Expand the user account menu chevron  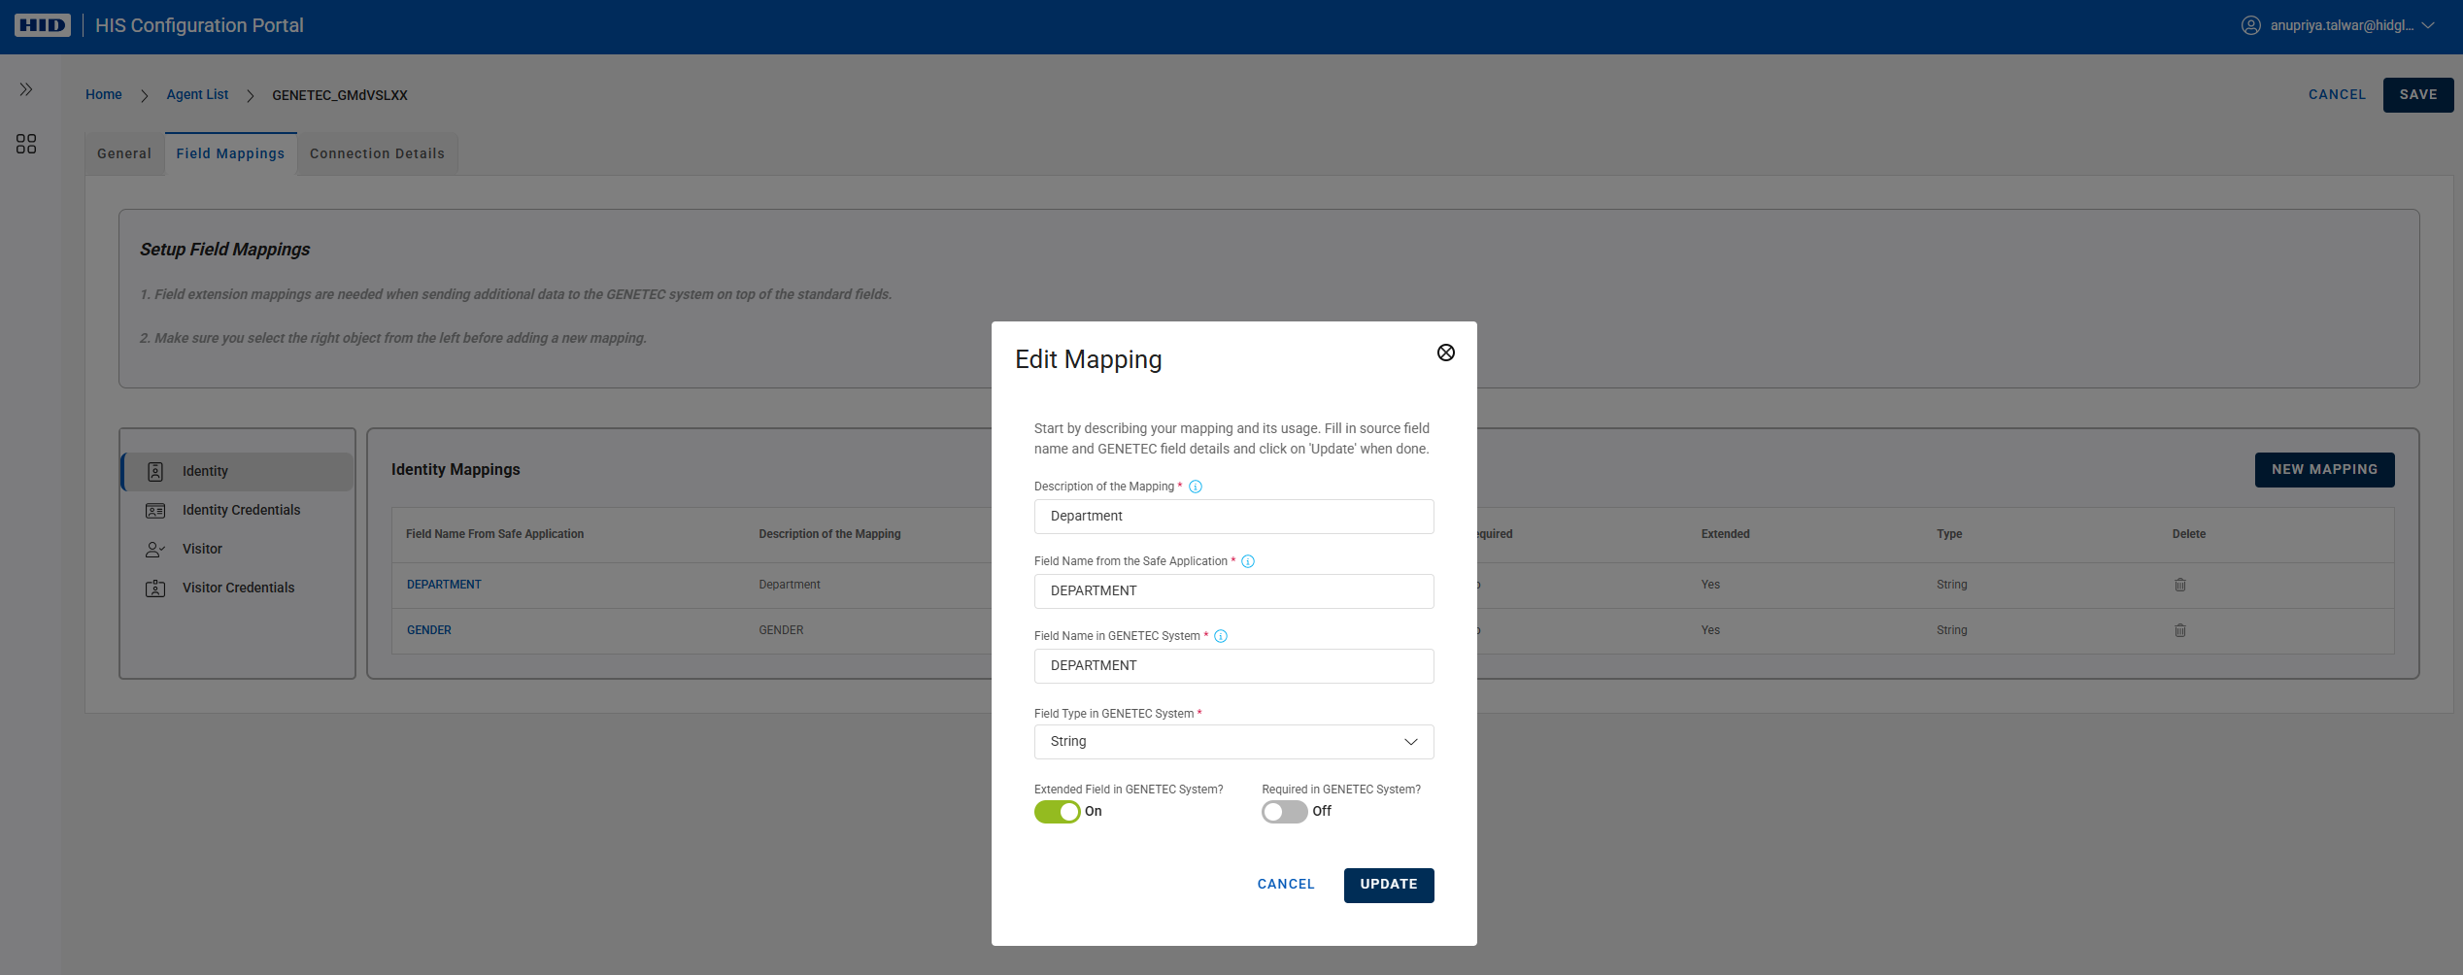click(2428, 25)
